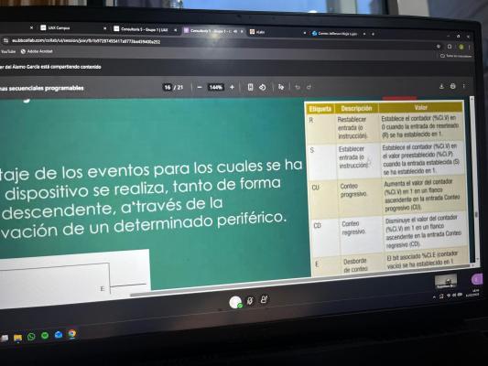Image resolution: width=488 pixels, height=366 pixels.
Task: Click 'está compartiendo contenido' sharing notice
Action: click(x=71, y=67)
